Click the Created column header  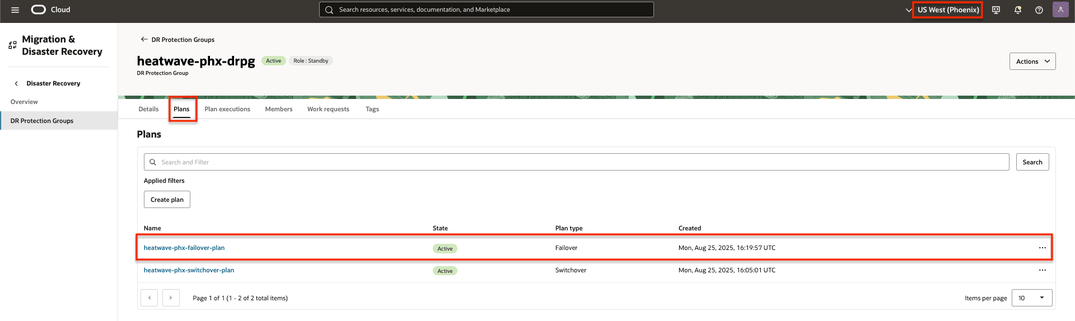690,228
